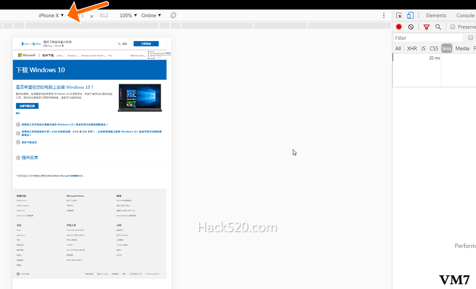The image size is (476, 289).
Task: Clear the network log
Action: click(x=411, y=27)
